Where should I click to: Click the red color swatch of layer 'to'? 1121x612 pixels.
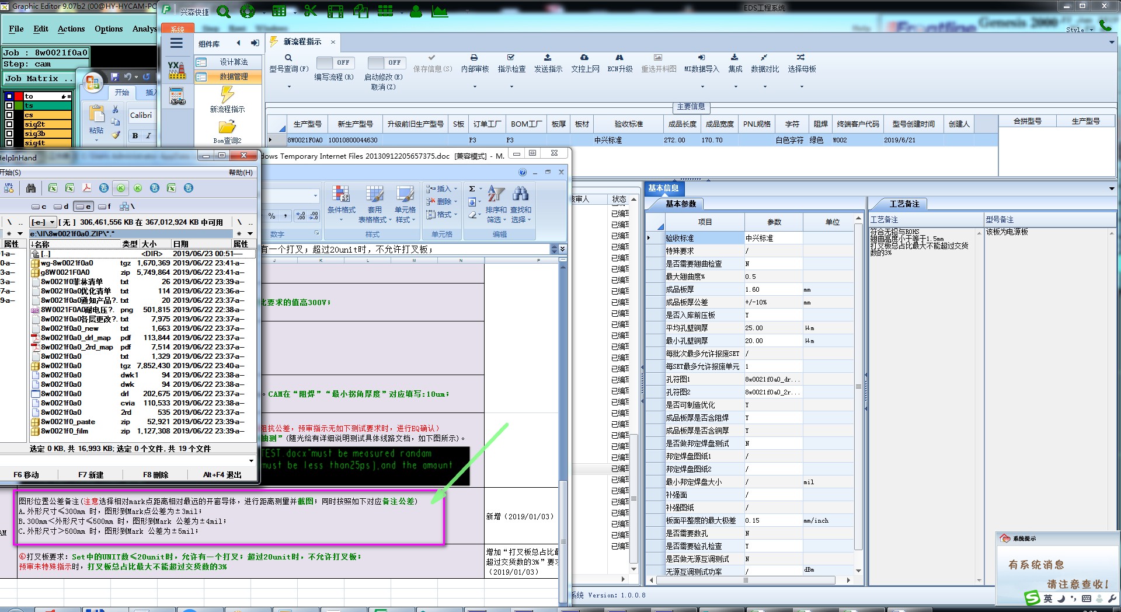(19, 96)
